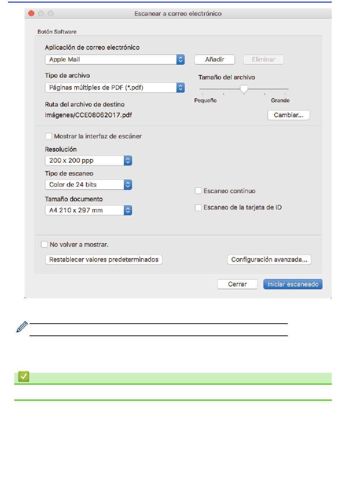Expand Tamaño documento A4 dropdown

point(88,210)
